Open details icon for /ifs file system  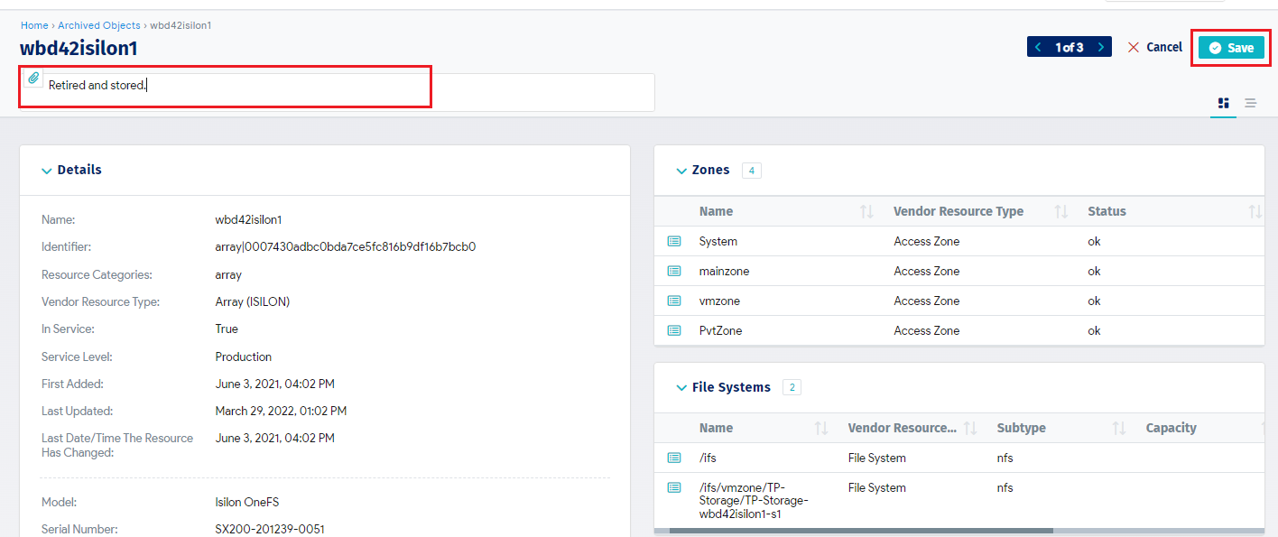pos(674,458)
